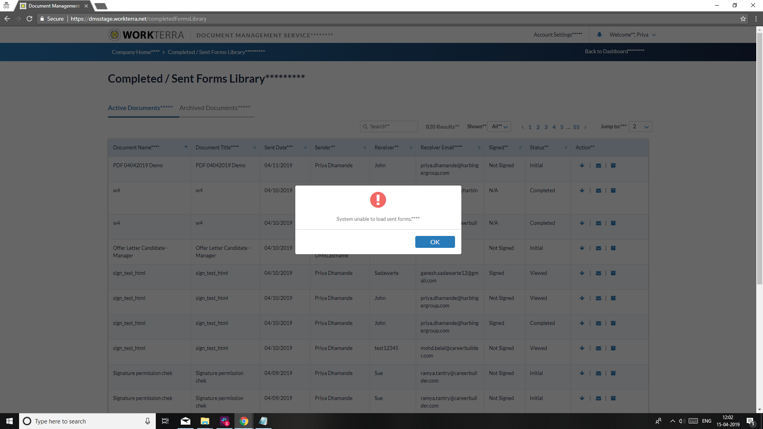Viewport: 763px width, 429px height.
Task: Click the notification bell icon
Action: coord(599,35)
